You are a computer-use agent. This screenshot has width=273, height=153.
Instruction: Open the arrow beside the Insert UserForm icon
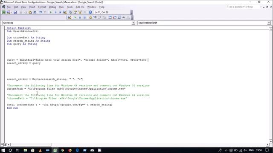tap(12, 12)
